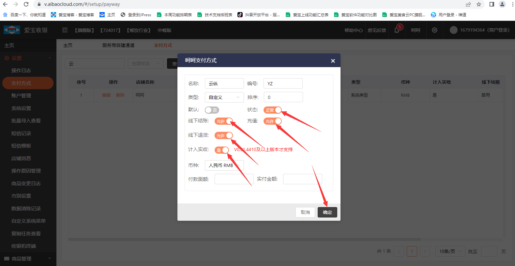The height and width of the screenshot is (266, 515).
Task: Click the browser reload icon
Action: (26, 4)
